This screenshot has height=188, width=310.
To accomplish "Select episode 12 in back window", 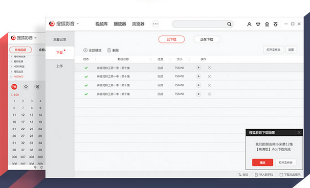I will [x=23, y=115].
